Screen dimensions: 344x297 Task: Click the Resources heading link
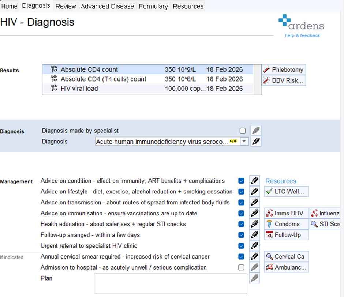coord(281,181)
